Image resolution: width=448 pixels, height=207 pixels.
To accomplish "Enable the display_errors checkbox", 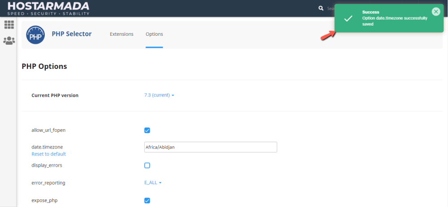I will tap(147, 165).
